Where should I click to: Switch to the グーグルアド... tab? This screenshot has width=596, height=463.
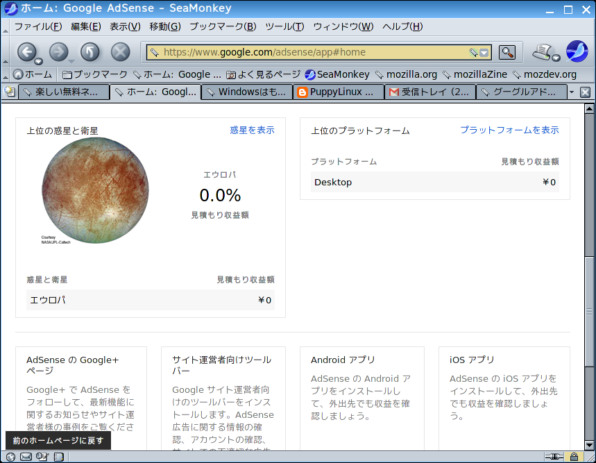(x=521, y=92)
